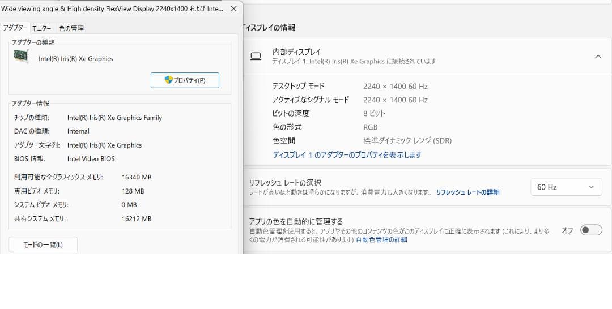Click the adapter name beside the card icon
Viewport: 612px width, 309px height.
[x=76, y=59]
